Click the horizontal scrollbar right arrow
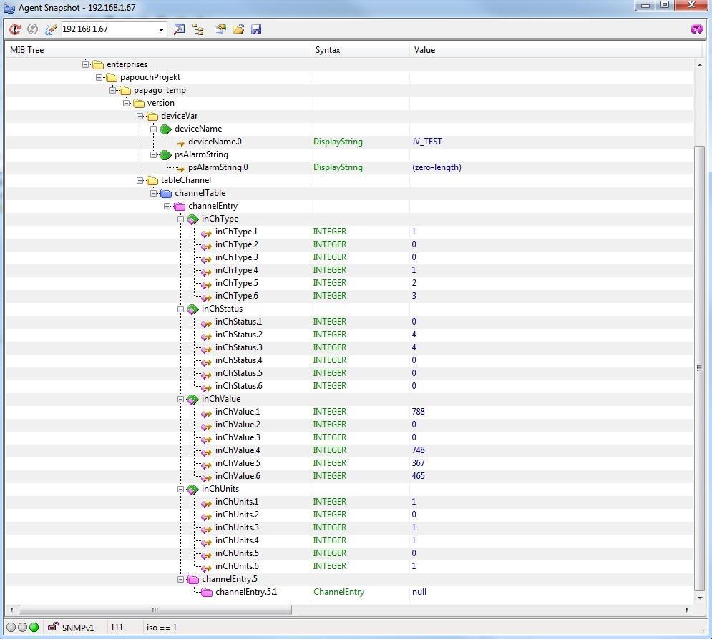The width and height of the screenshot is (712, 639). pos(687,610)
